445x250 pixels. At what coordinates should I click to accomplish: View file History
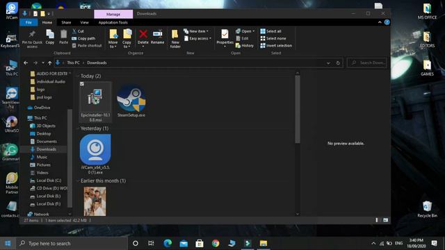[245, 45]
